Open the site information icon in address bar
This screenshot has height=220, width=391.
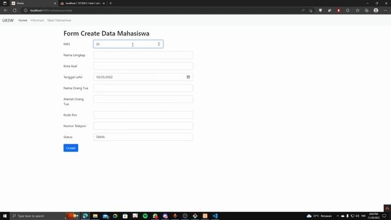26,10
